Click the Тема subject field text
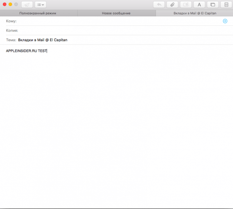 pyautogui.click(x=43, y=40)
